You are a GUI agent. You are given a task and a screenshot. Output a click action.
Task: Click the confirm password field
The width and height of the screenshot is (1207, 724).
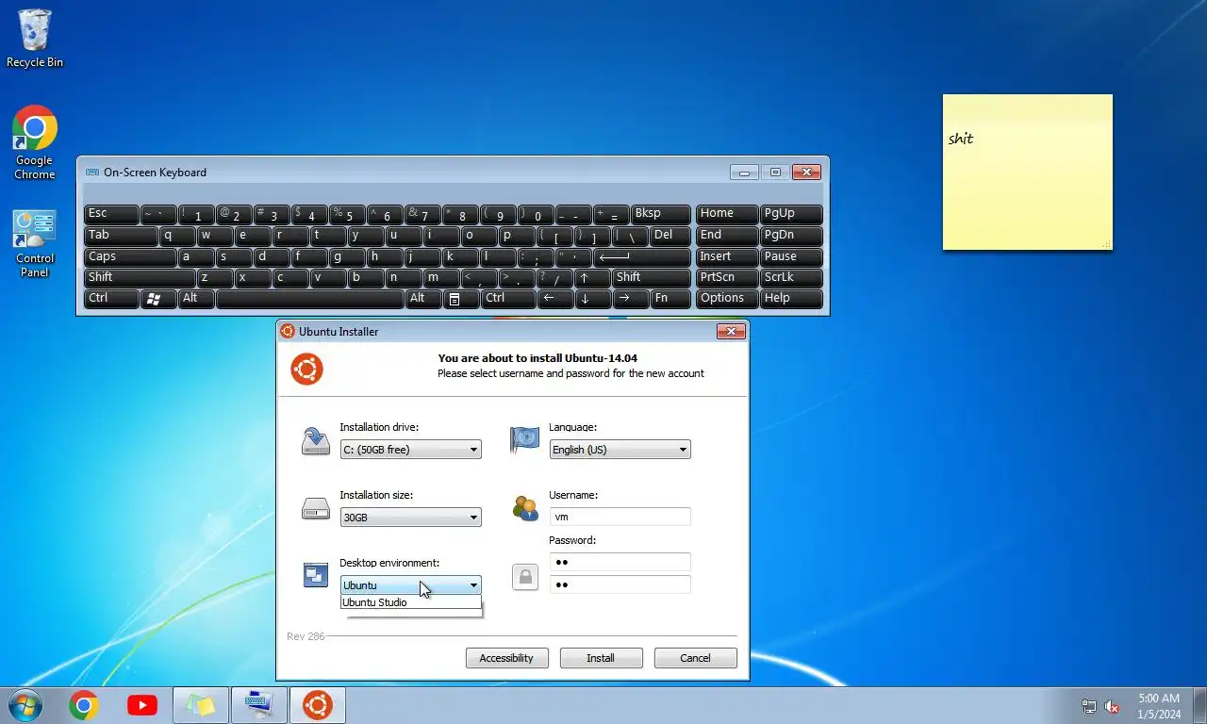tap(620, 584)
